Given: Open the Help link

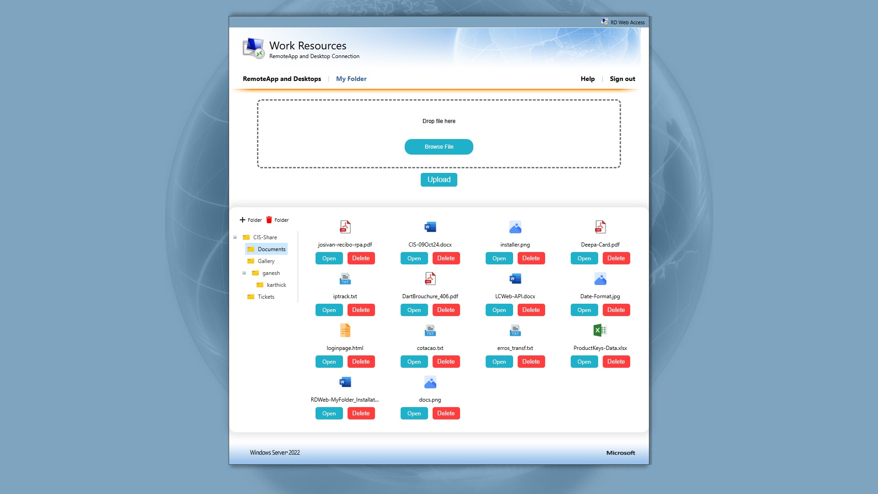Looking at the screenshot, I should [588, 79].
